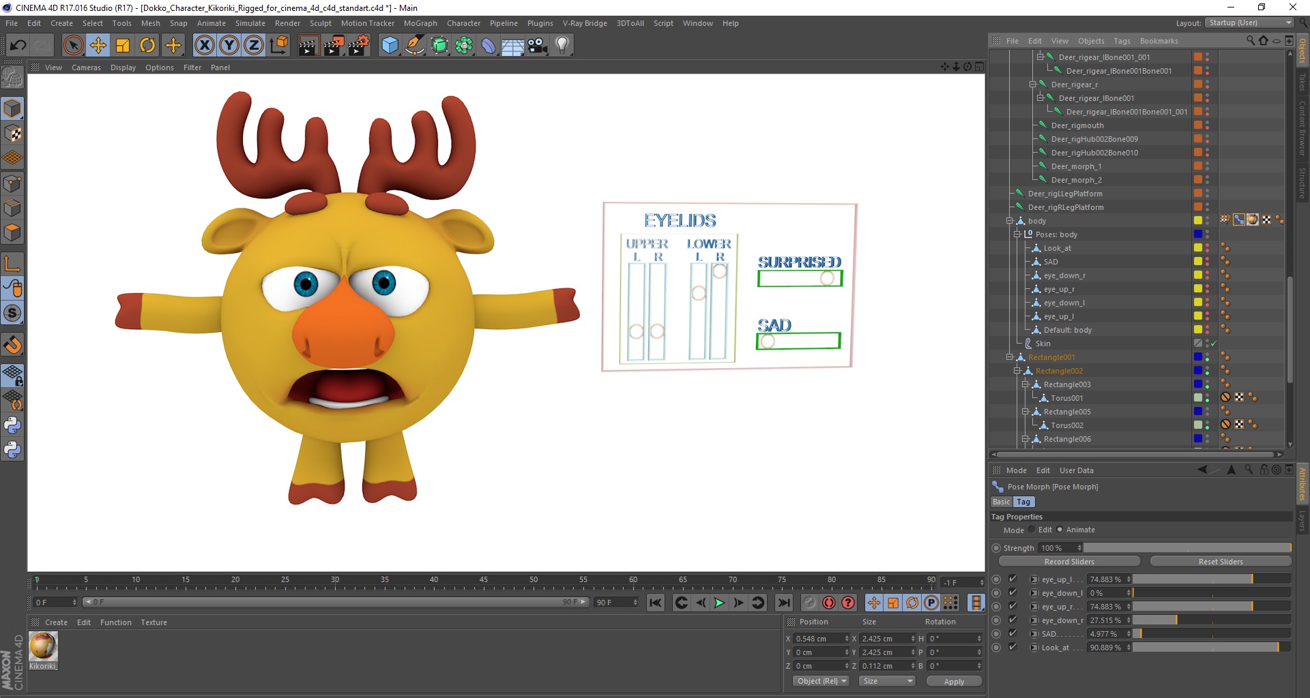Adjust the Look_at pose slider
This screenshot has height=698, width=1310.
click(1212, 648)
